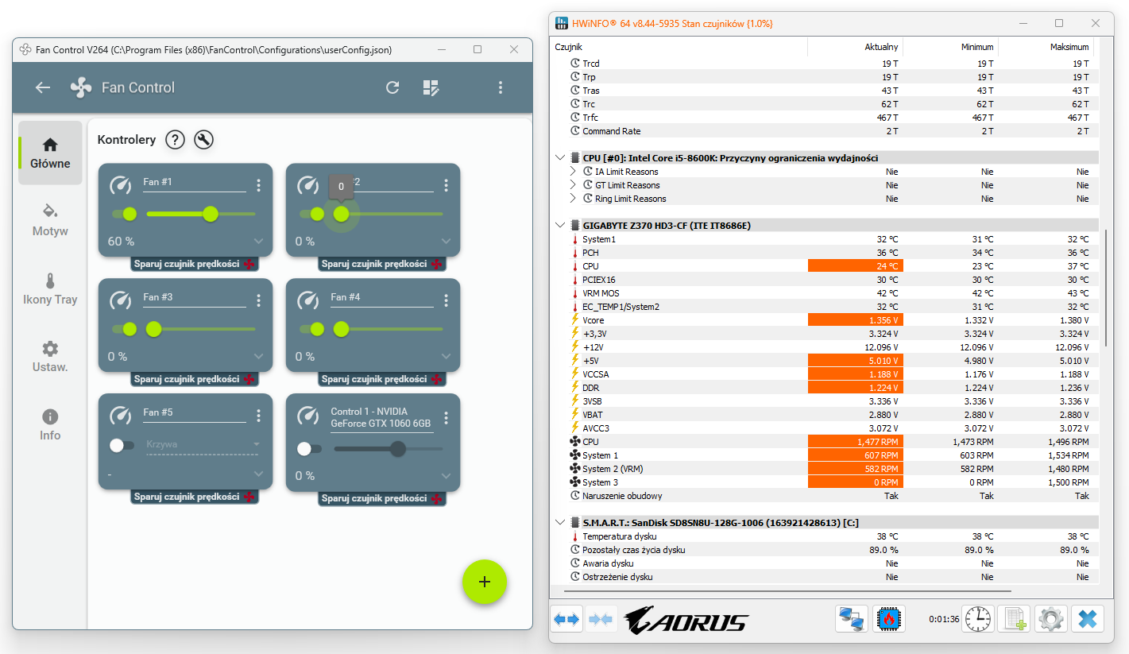Open the three-dot menu in Fan Control header
The width and height of the screenshot is (1129, 654).
[501, 87]
